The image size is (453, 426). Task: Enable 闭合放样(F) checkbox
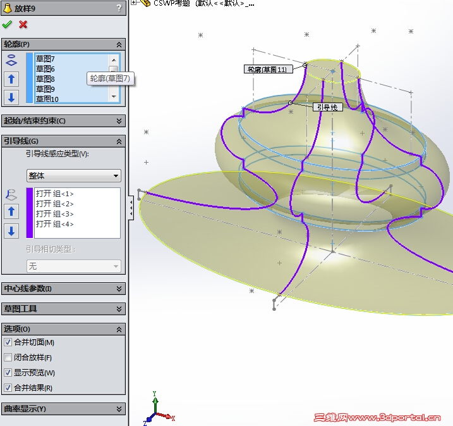point(8,358)
